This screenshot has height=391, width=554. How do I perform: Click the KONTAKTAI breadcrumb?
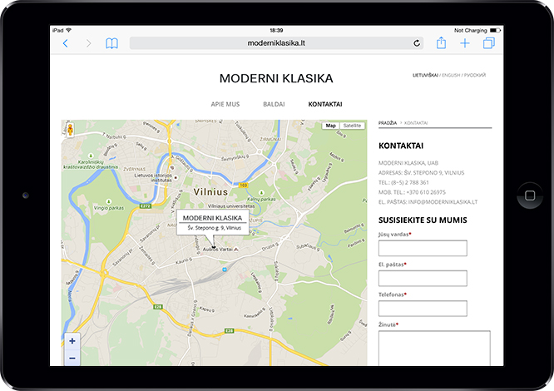click(416, 123)
